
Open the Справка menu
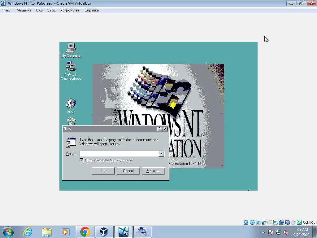click(x=92, y=10)
